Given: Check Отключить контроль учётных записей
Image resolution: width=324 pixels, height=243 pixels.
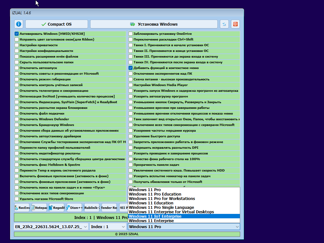Looking at the screenshot, I should click(x=17, y=85).
